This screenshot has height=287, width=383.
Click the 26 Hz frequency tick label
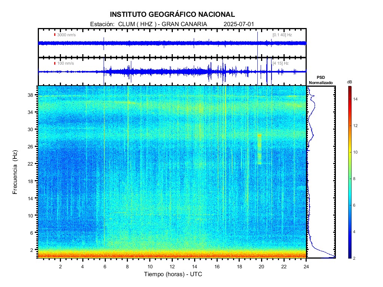[30, 146]
